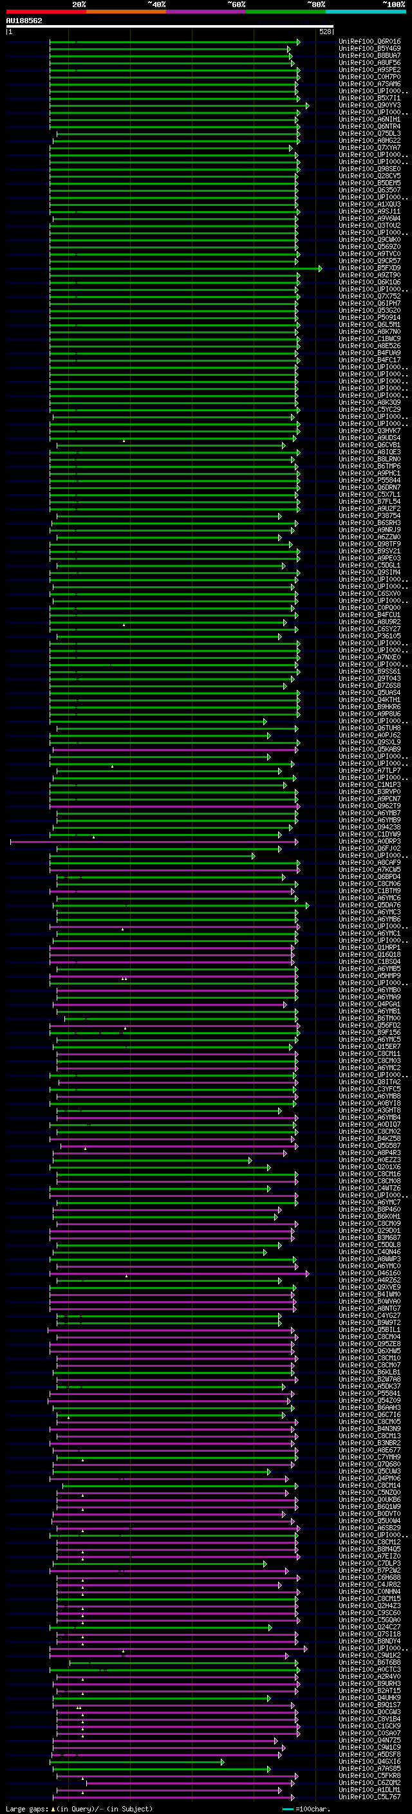Viewport: 412px width, 1814px height.
Task: Select the UniRef100_A5HMP9 label
Action: coord(370,976)
